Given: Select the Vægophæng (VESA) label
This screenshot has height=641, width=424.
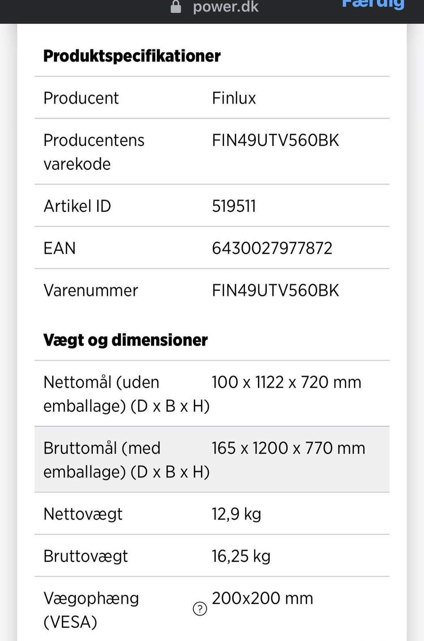Looking at the screenshot, I should (x=91, y=610).
